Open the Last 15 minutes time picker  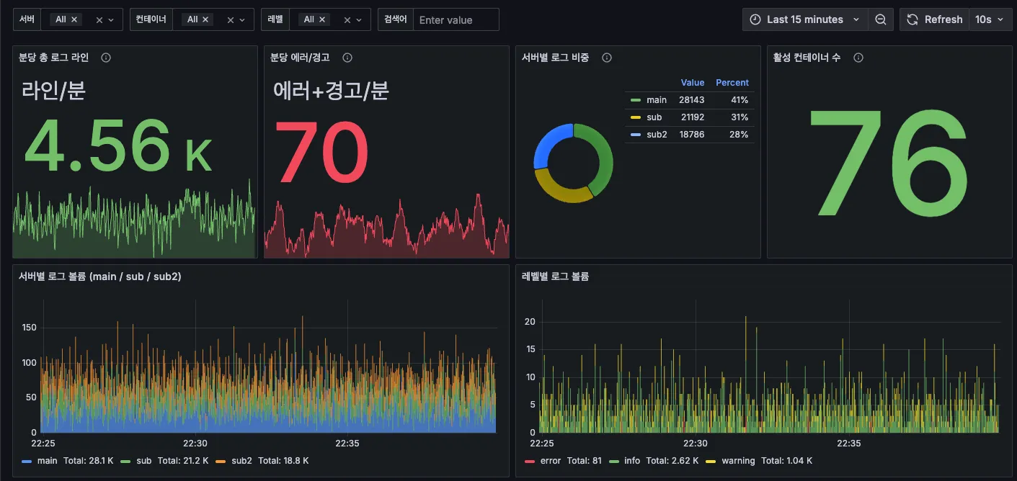tap(804, 19)
